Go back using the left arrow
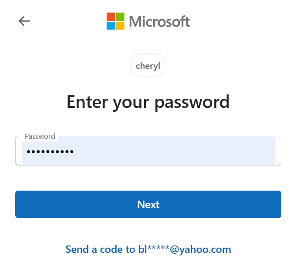Viewport: 297px width, 272px height. click(24, 21)
